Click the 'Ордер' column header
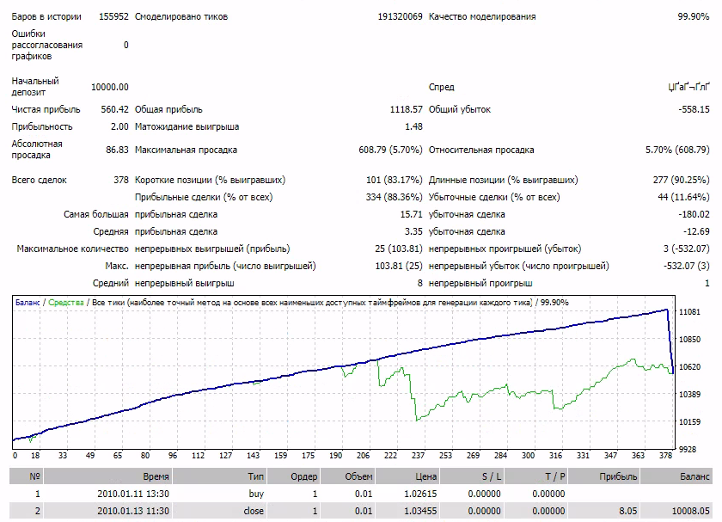Screen dimensions: 722x522 coord(293,476)
